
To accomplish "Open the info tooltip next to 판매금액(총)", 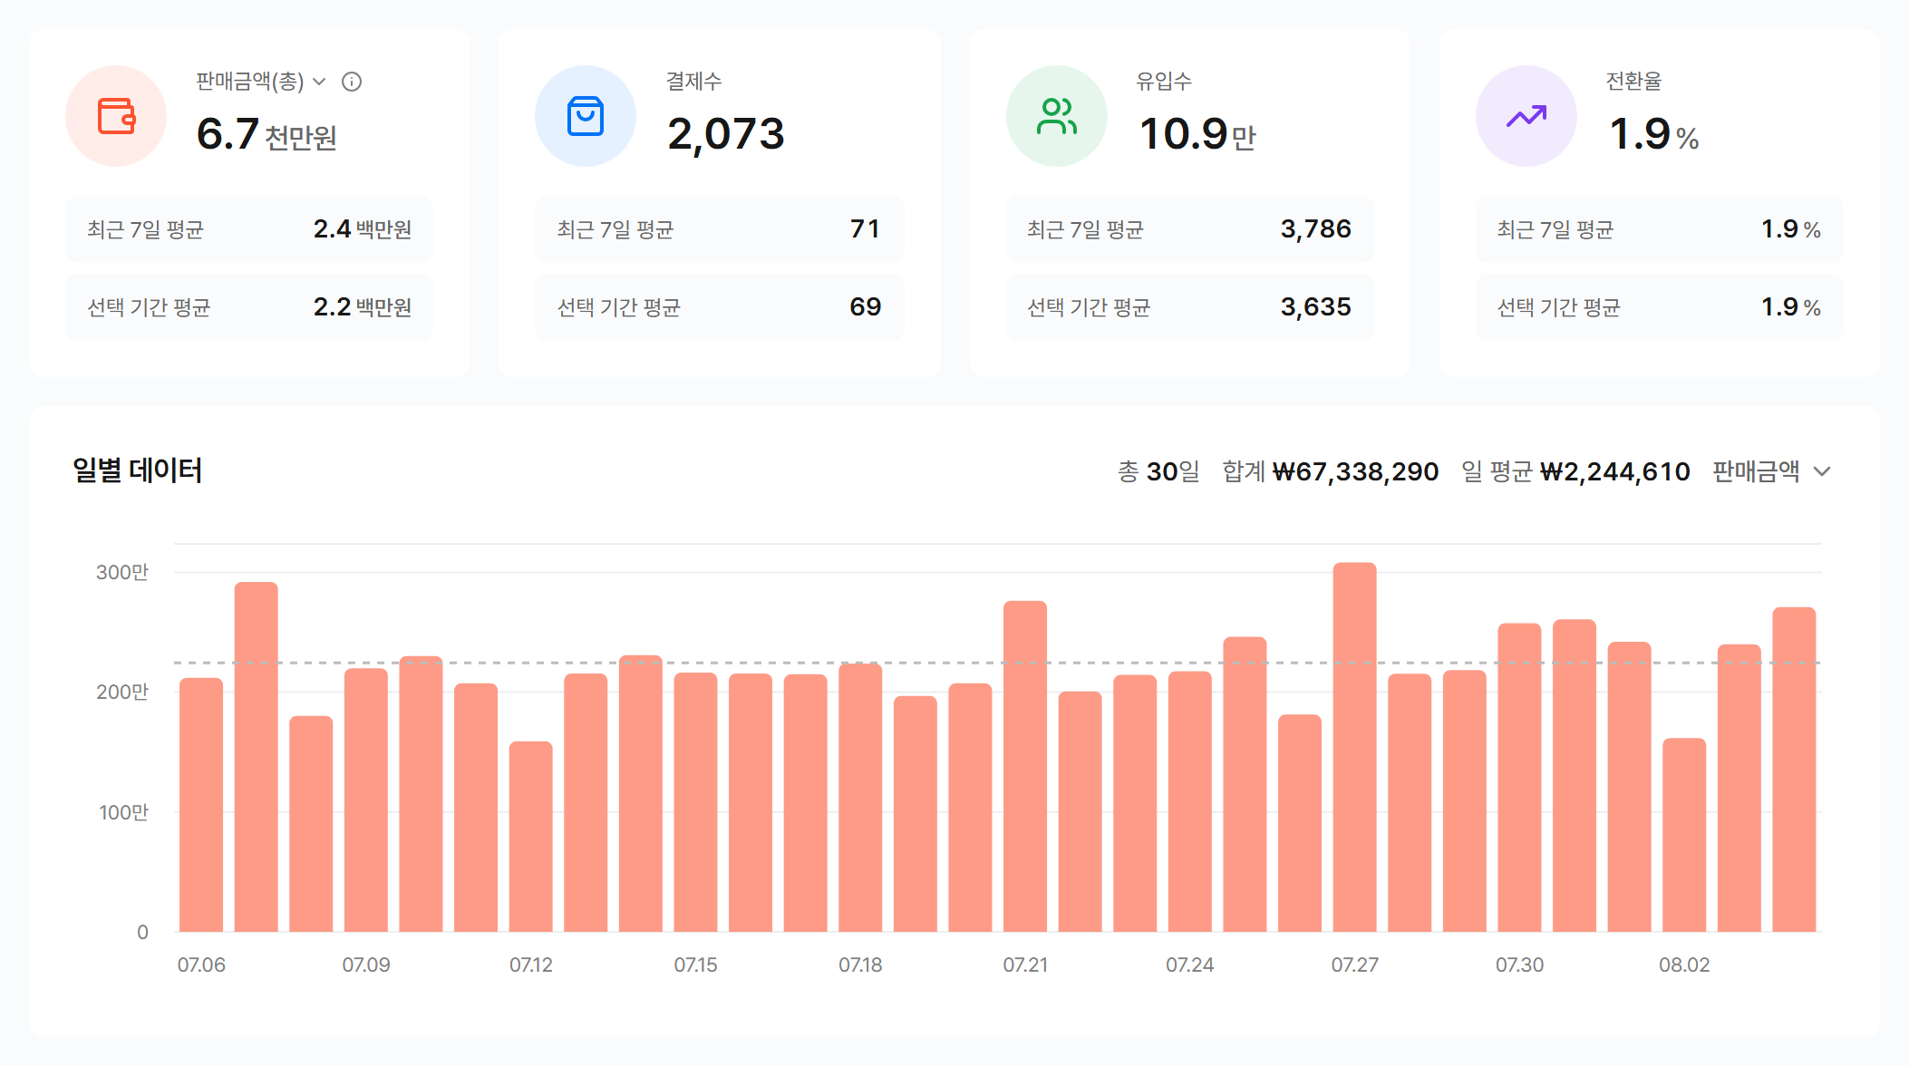I will [x=352, y=82].
